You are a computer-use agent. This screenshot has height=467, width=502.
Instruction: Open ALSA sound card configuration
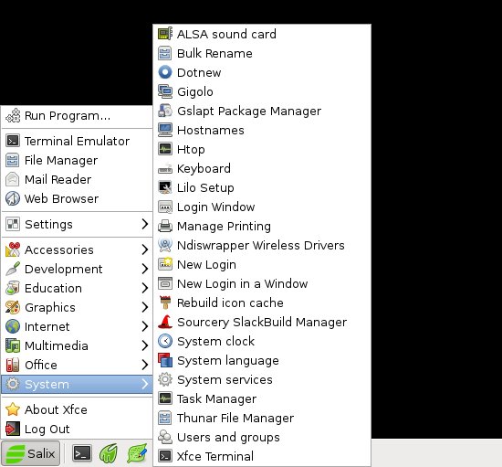tap(262, 34)
